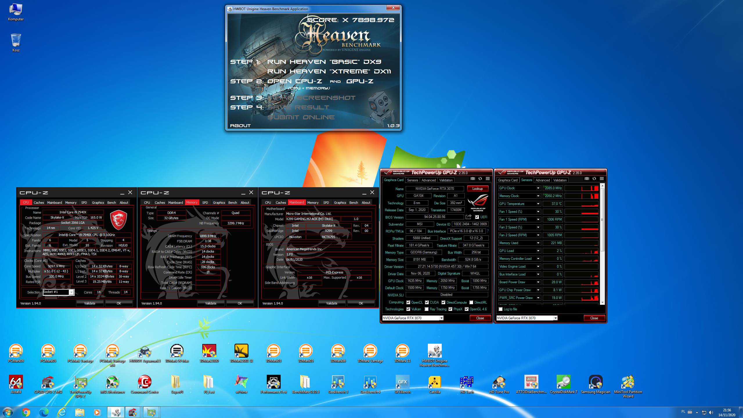
Task: Refresh the GPU-Z Sensors window using the refresh icon
Action: click(594, 179)
